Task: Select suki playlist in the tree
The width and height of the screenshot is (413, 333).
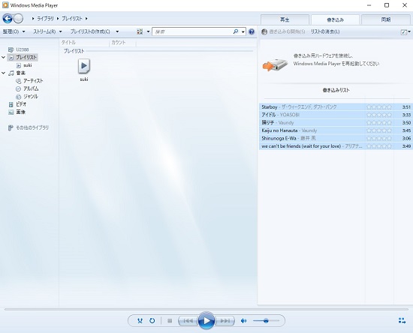Action: point(27,65)
